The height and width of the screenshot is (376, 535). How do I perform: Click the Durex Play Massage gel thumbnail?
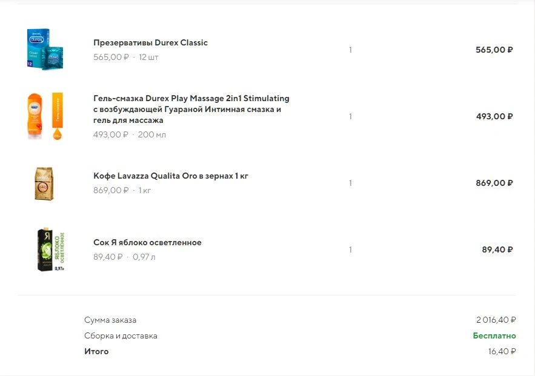[x=45, y=116]
